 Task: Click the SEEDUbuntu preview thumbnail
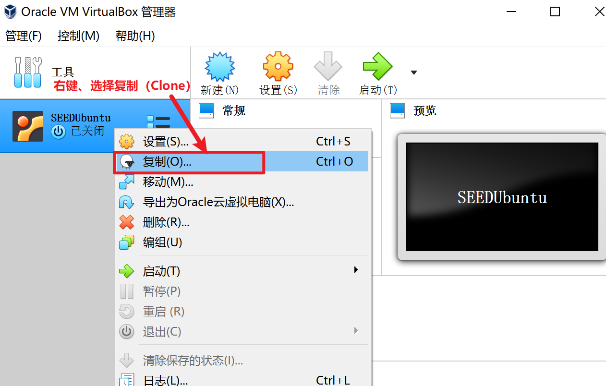[502, 197]
